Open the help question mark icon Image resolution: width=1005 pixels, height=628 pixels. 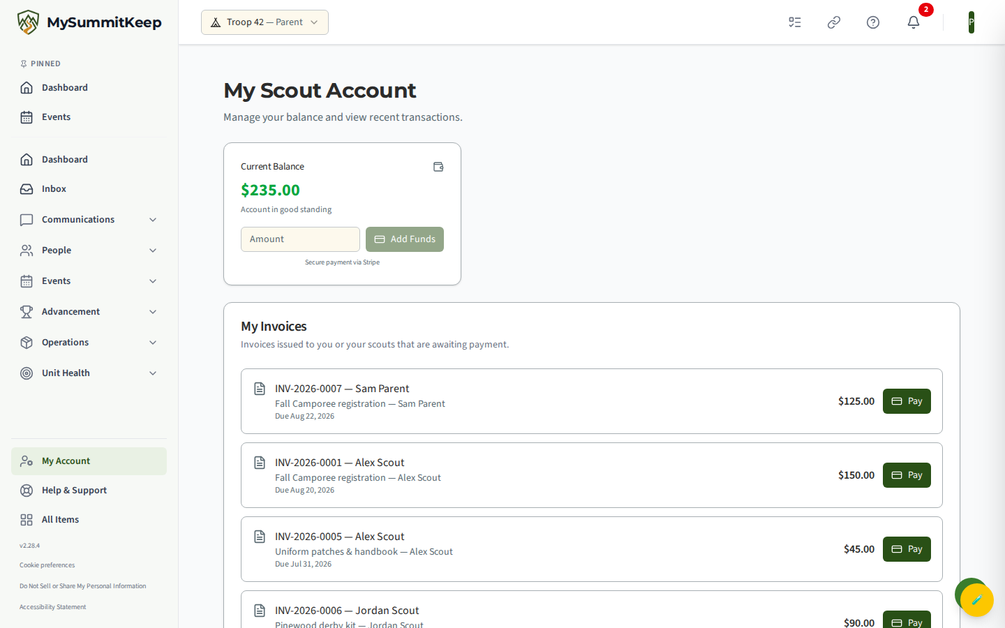click(x=873, y=22)
